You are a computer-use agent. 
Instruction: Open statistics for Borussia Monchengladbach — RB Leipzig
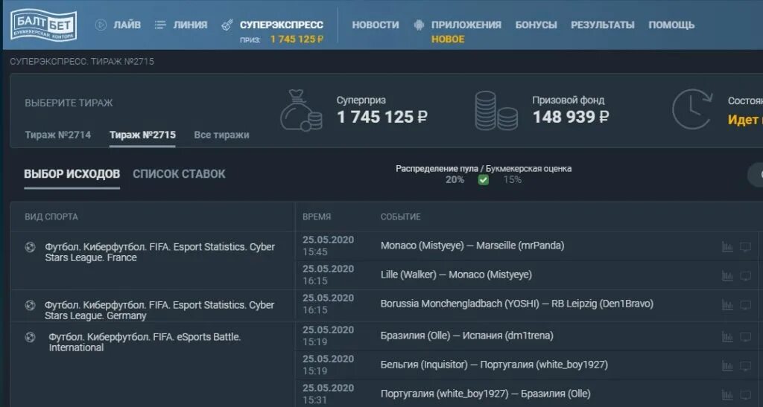(727, 305)
